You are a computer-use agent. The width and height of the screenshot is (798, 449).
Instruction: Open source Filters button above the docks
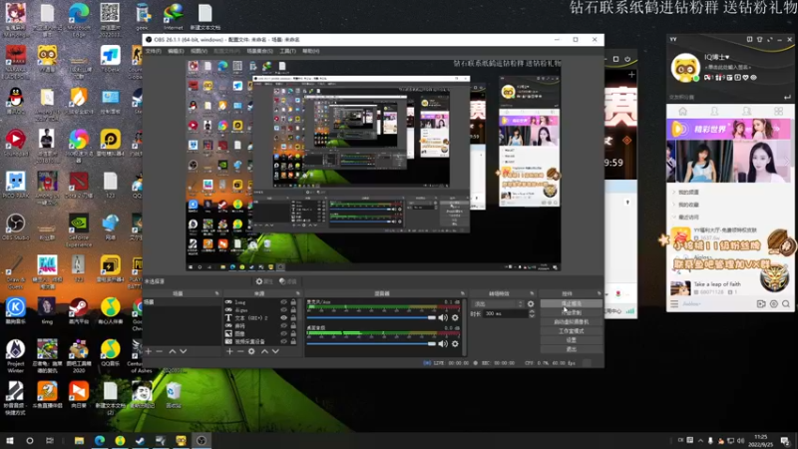coord(288,281)
